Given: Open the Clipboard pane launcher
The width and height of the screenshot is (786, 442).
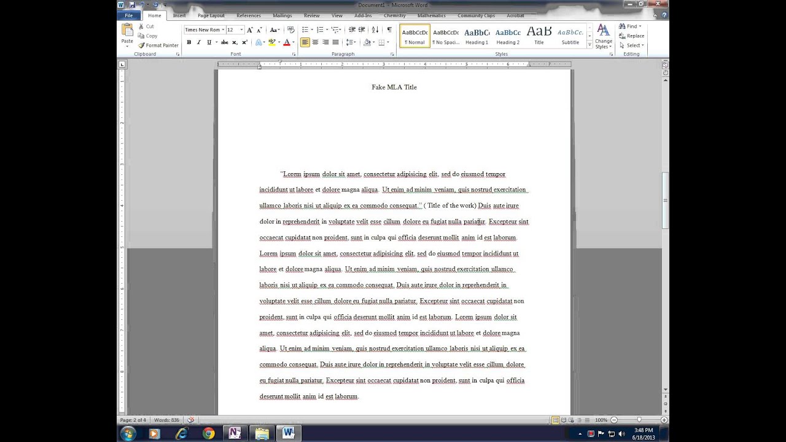Looking at the screenshot, I should pos(178,54).
